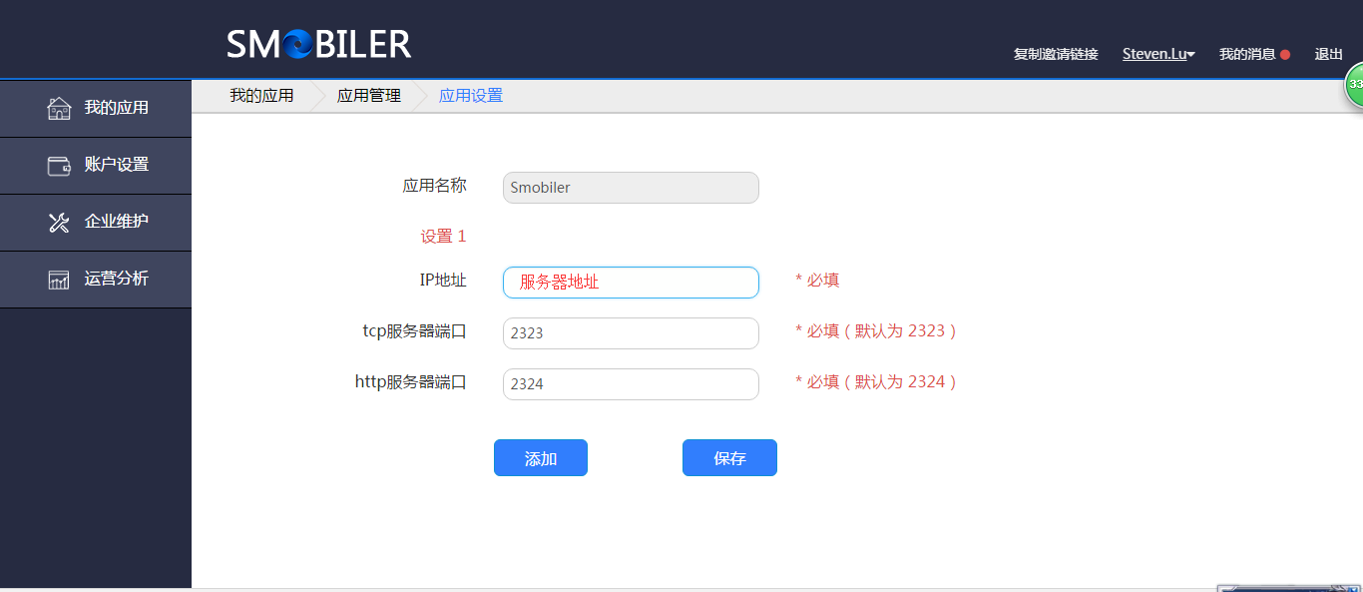Viewport: 1363px width, 592px height.
Task: Click the * 必填 hint next to IP地址
Action: [817, 281]
